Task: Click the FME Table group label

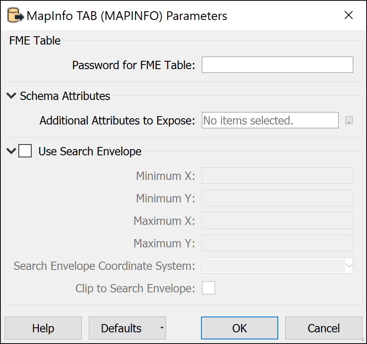Action: tap(35, 40)
